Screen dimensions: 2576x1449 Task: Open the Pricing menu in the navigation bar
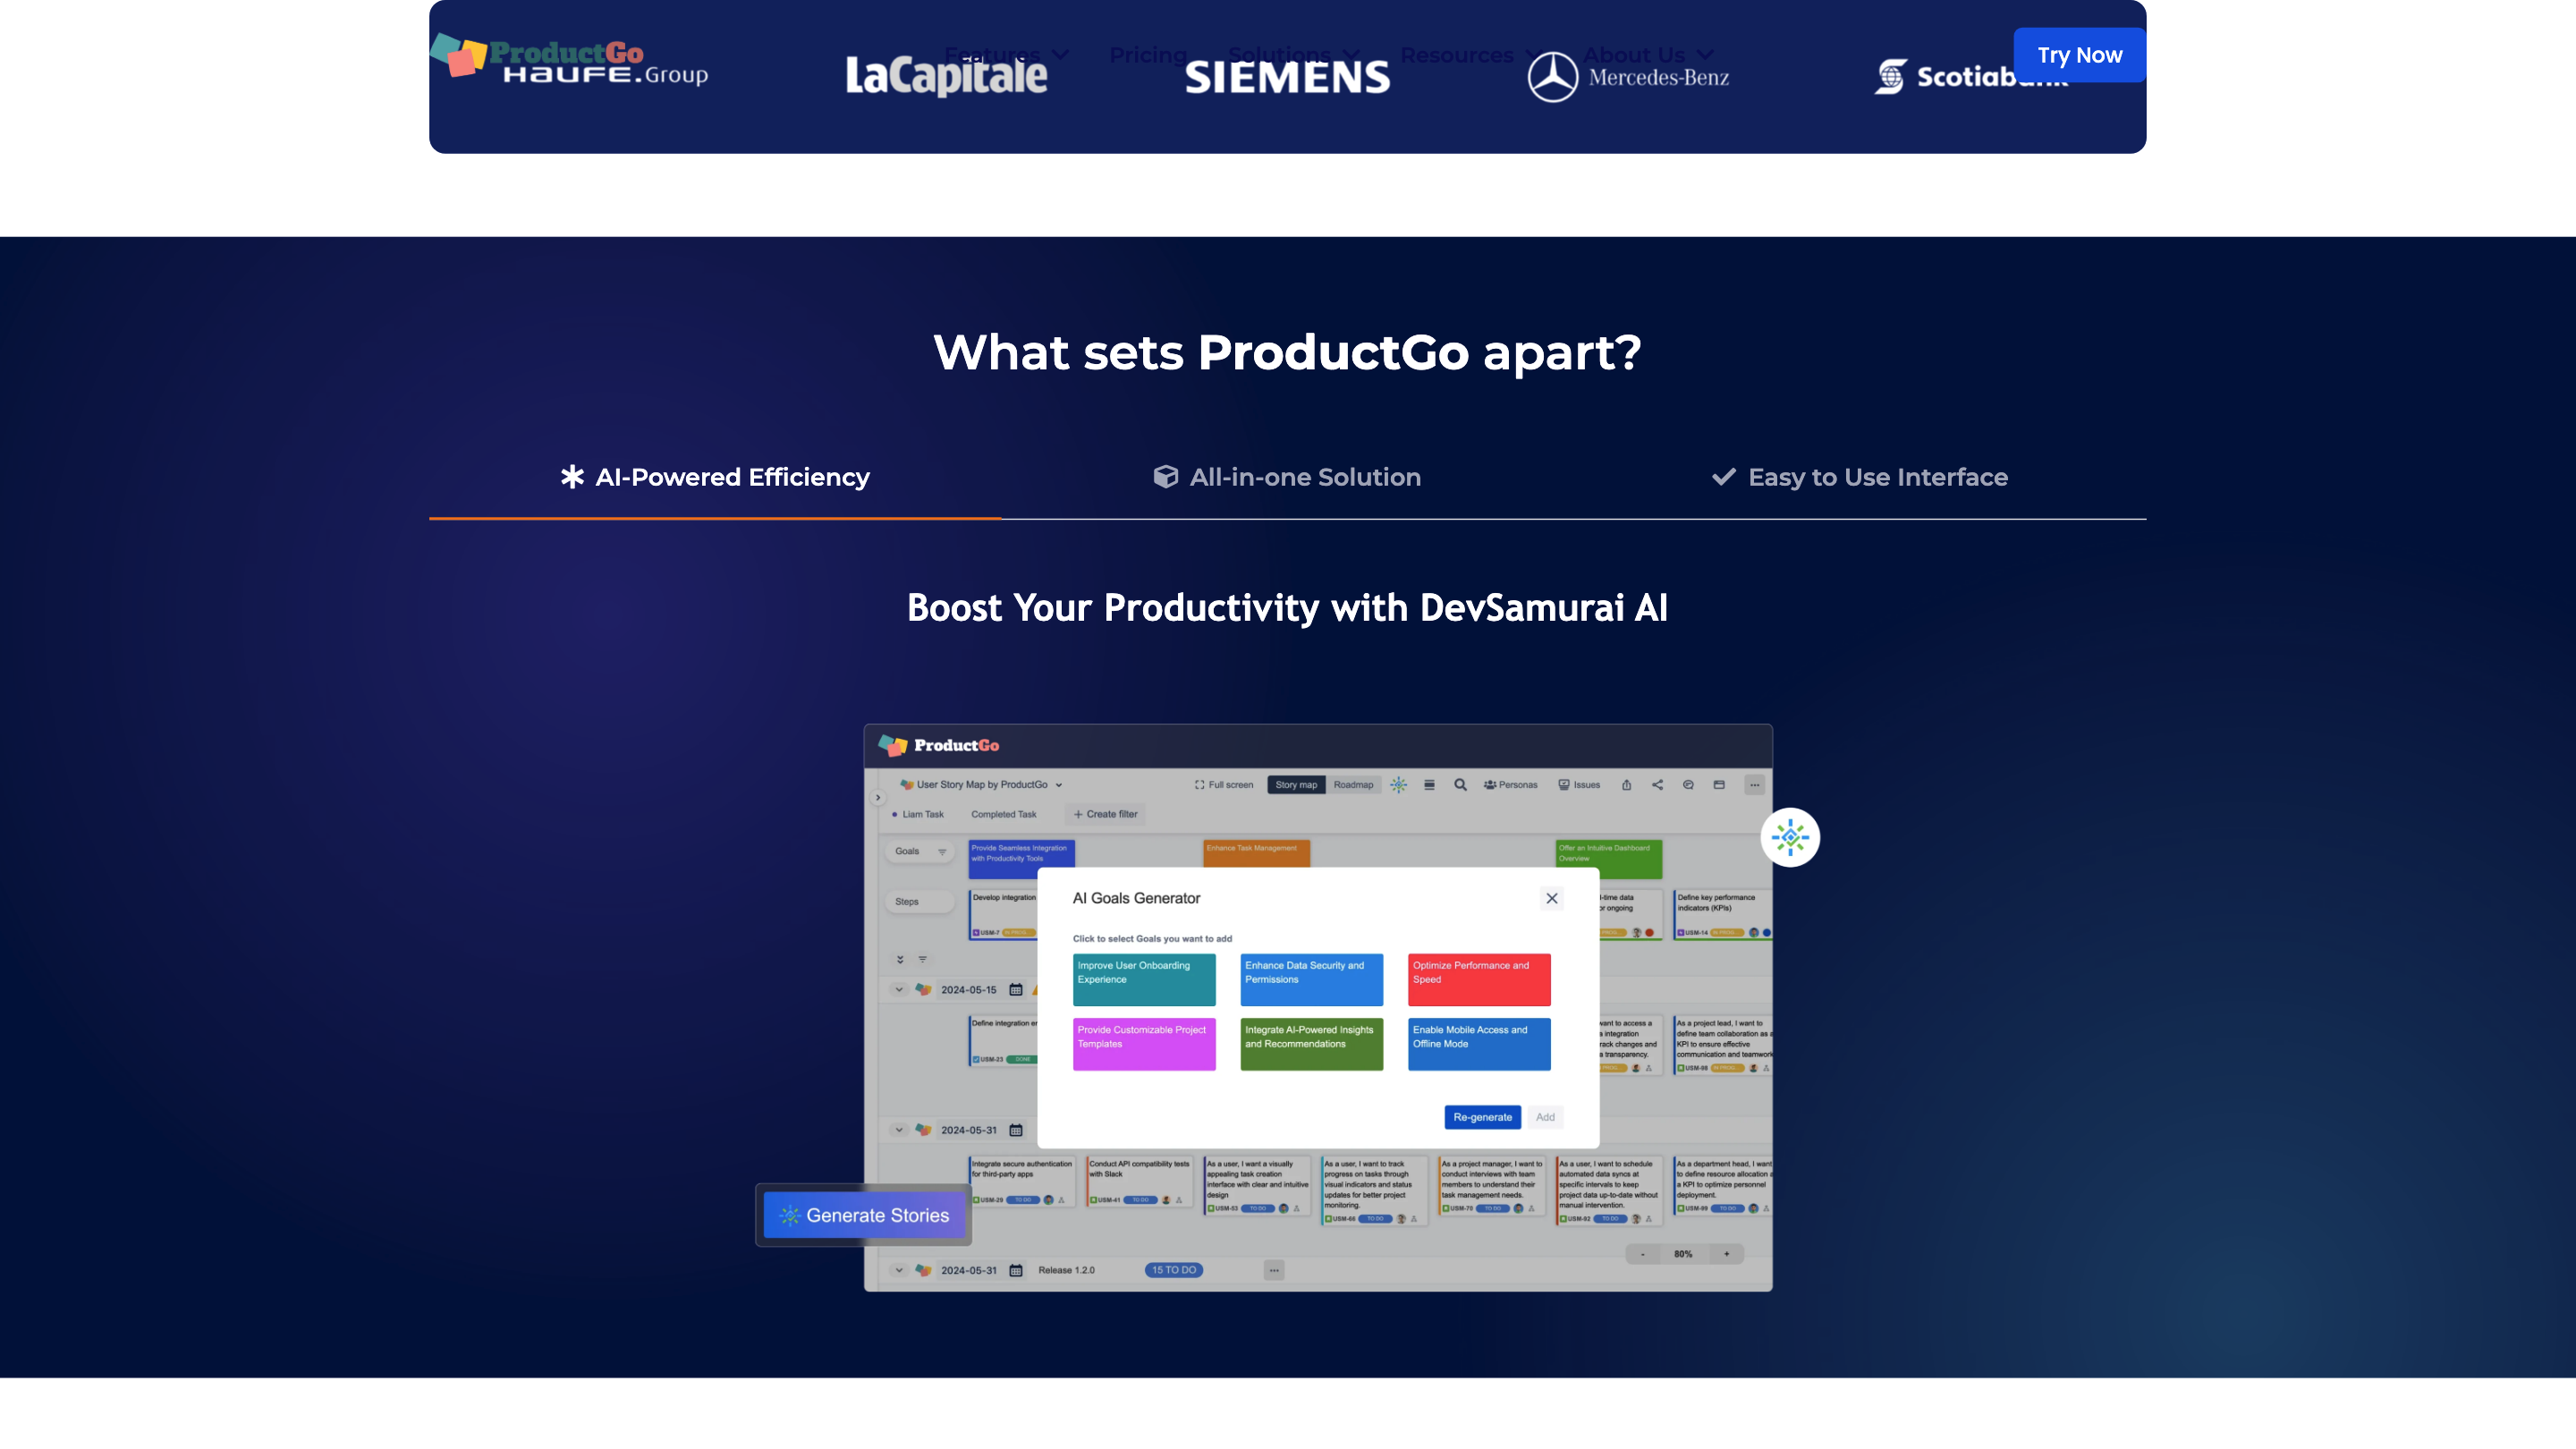click(x=1148, y=55)
